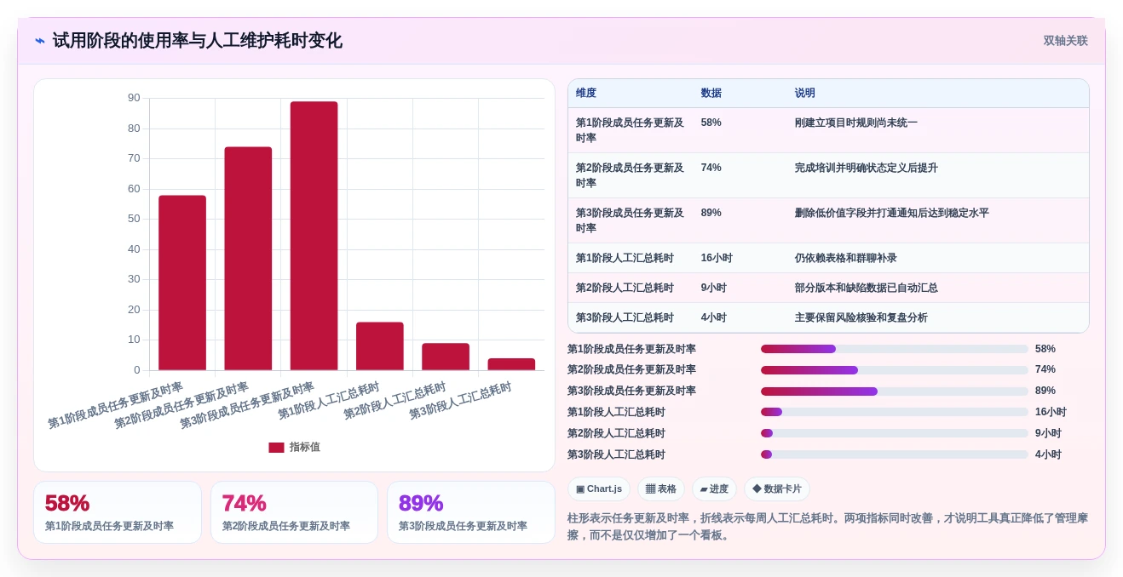Click the 说明 column header
The width and height of the screenshot is (1123, 577).
pos(805,94)
